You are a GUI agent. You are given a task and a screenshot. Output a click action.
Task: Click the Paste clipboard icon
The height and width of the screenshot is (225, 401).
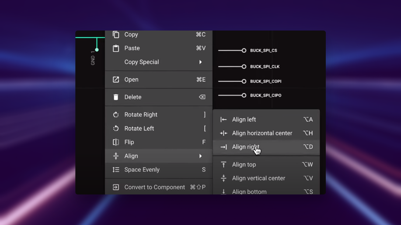point(116,48)
